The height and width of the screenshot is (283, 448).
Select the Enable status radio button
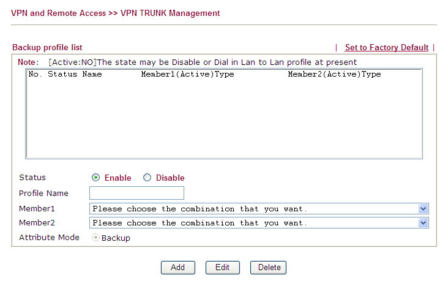95,178
